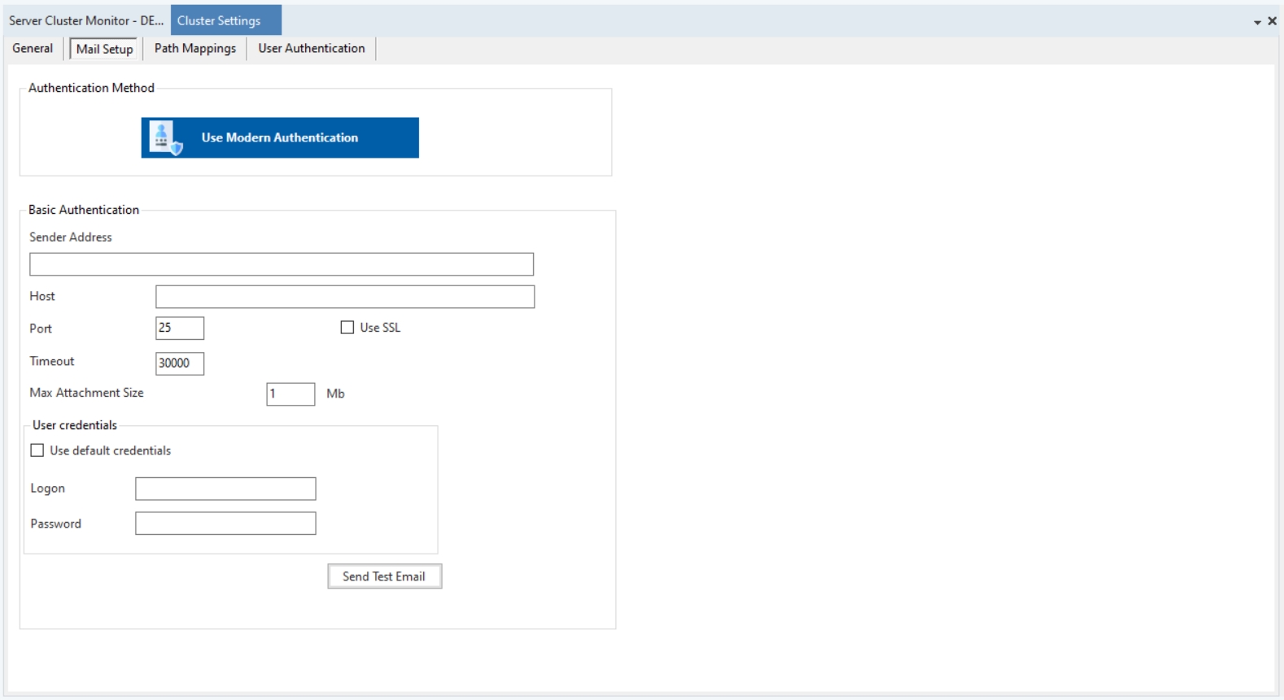Select the Timeout field showing 30000
Screen dimensions: 1284x700
coord(180,363)
